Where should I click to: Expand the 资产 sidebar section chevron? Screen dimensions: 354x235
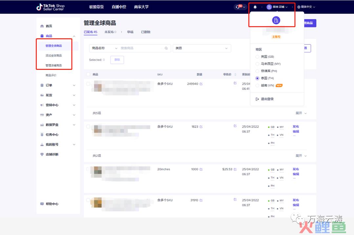[x=74, y=115]
